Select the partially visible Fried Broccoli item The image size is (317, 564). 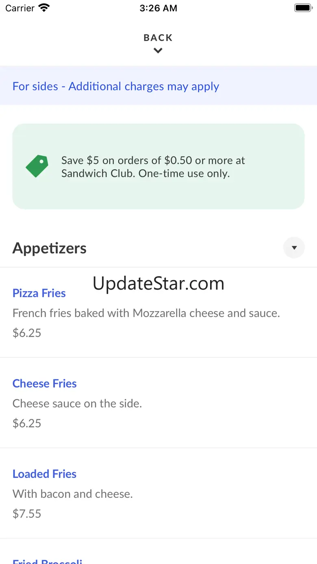tap(48, 561)
